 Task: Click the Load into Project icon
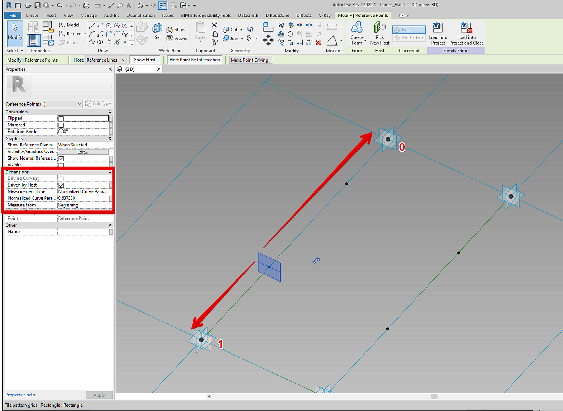(x=438, y=34)
